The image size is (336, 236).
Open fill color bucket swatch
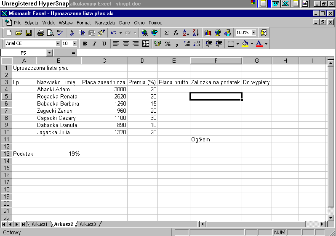tap(245, 44)
